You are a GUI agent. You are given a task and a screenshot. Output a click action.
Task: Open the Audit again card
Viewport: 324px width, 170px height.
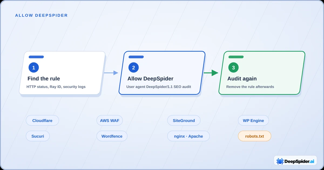pos(262,73)
